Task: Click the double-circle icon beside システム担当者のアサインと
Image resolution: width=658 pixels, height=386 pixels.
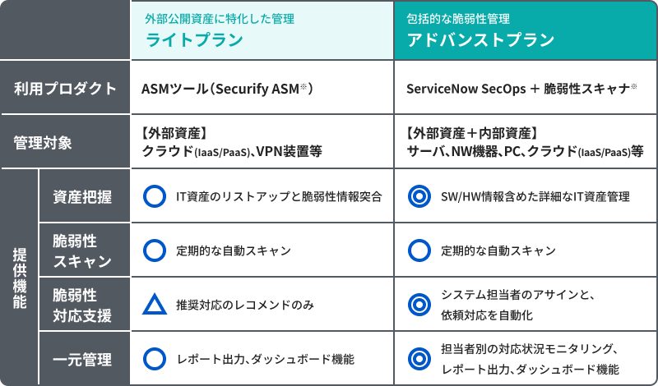Action: click(419, 305)
